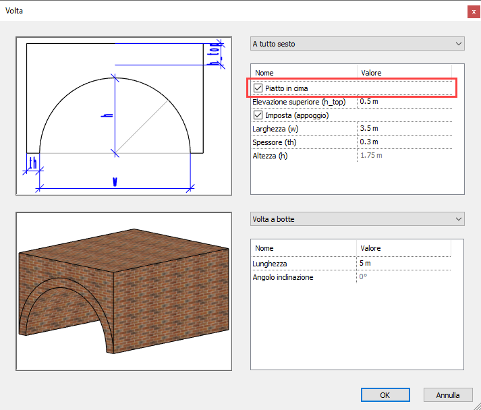Screen dimensions: 481x410
Task: Select the Angolo inclinazione label
Action: pos(283,278)
